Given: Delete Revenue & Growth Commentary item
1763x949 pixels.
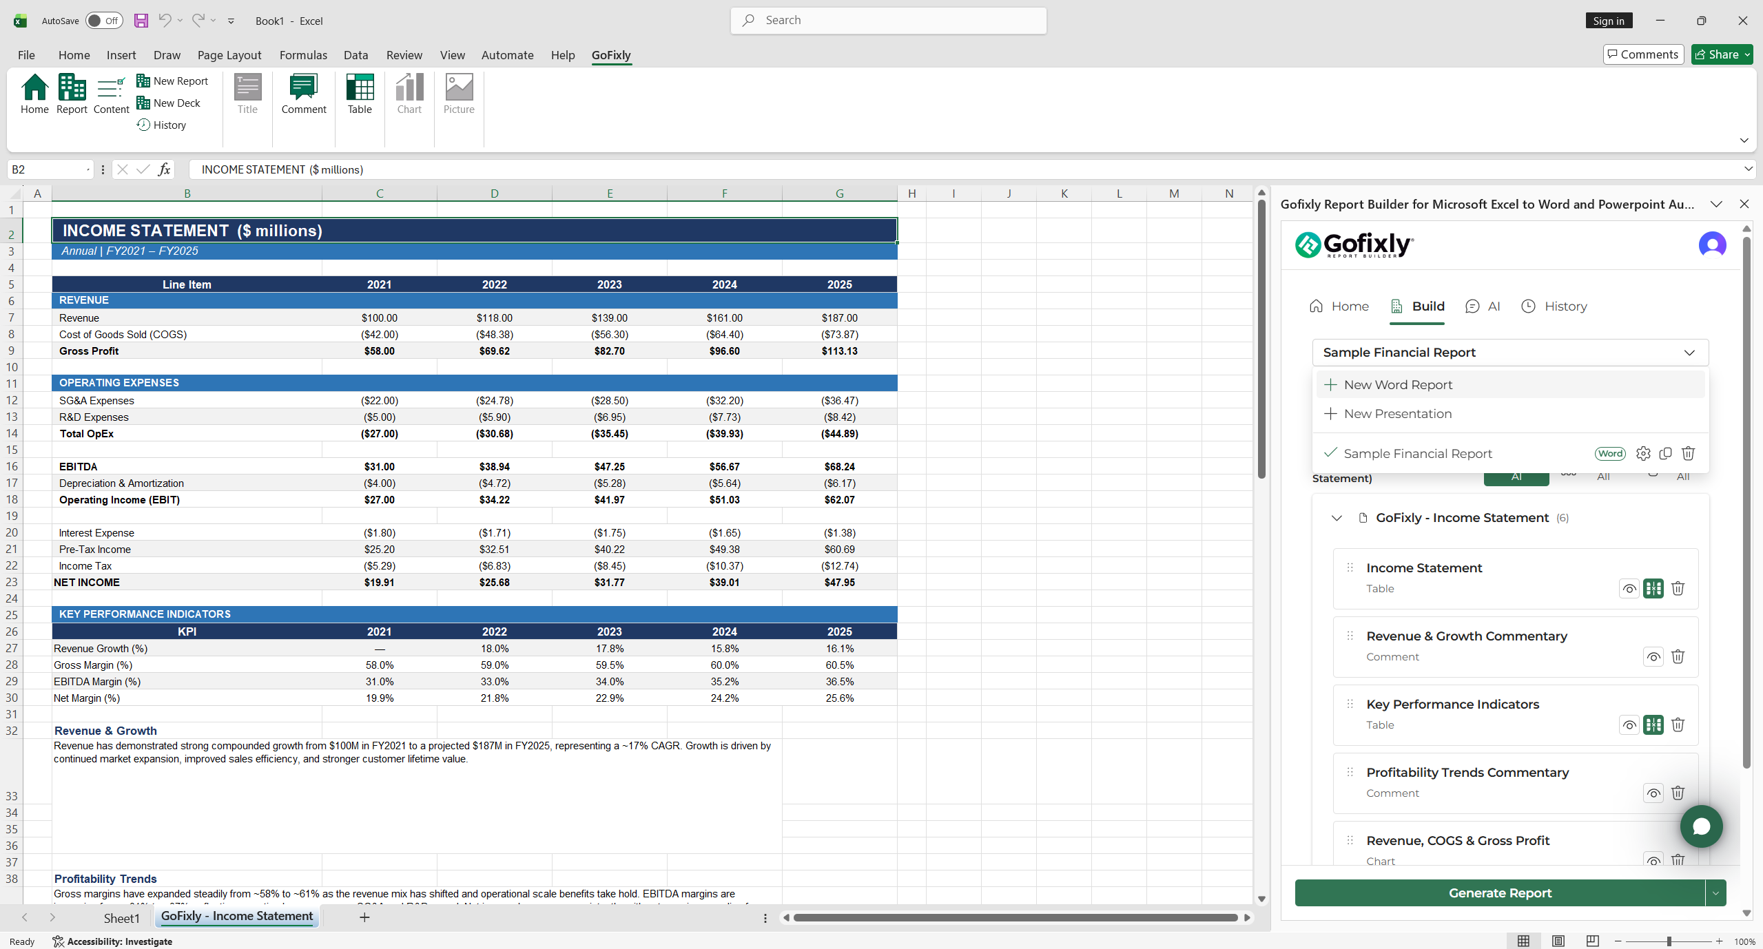Looking at the screenshot, I should [1678, 656].
